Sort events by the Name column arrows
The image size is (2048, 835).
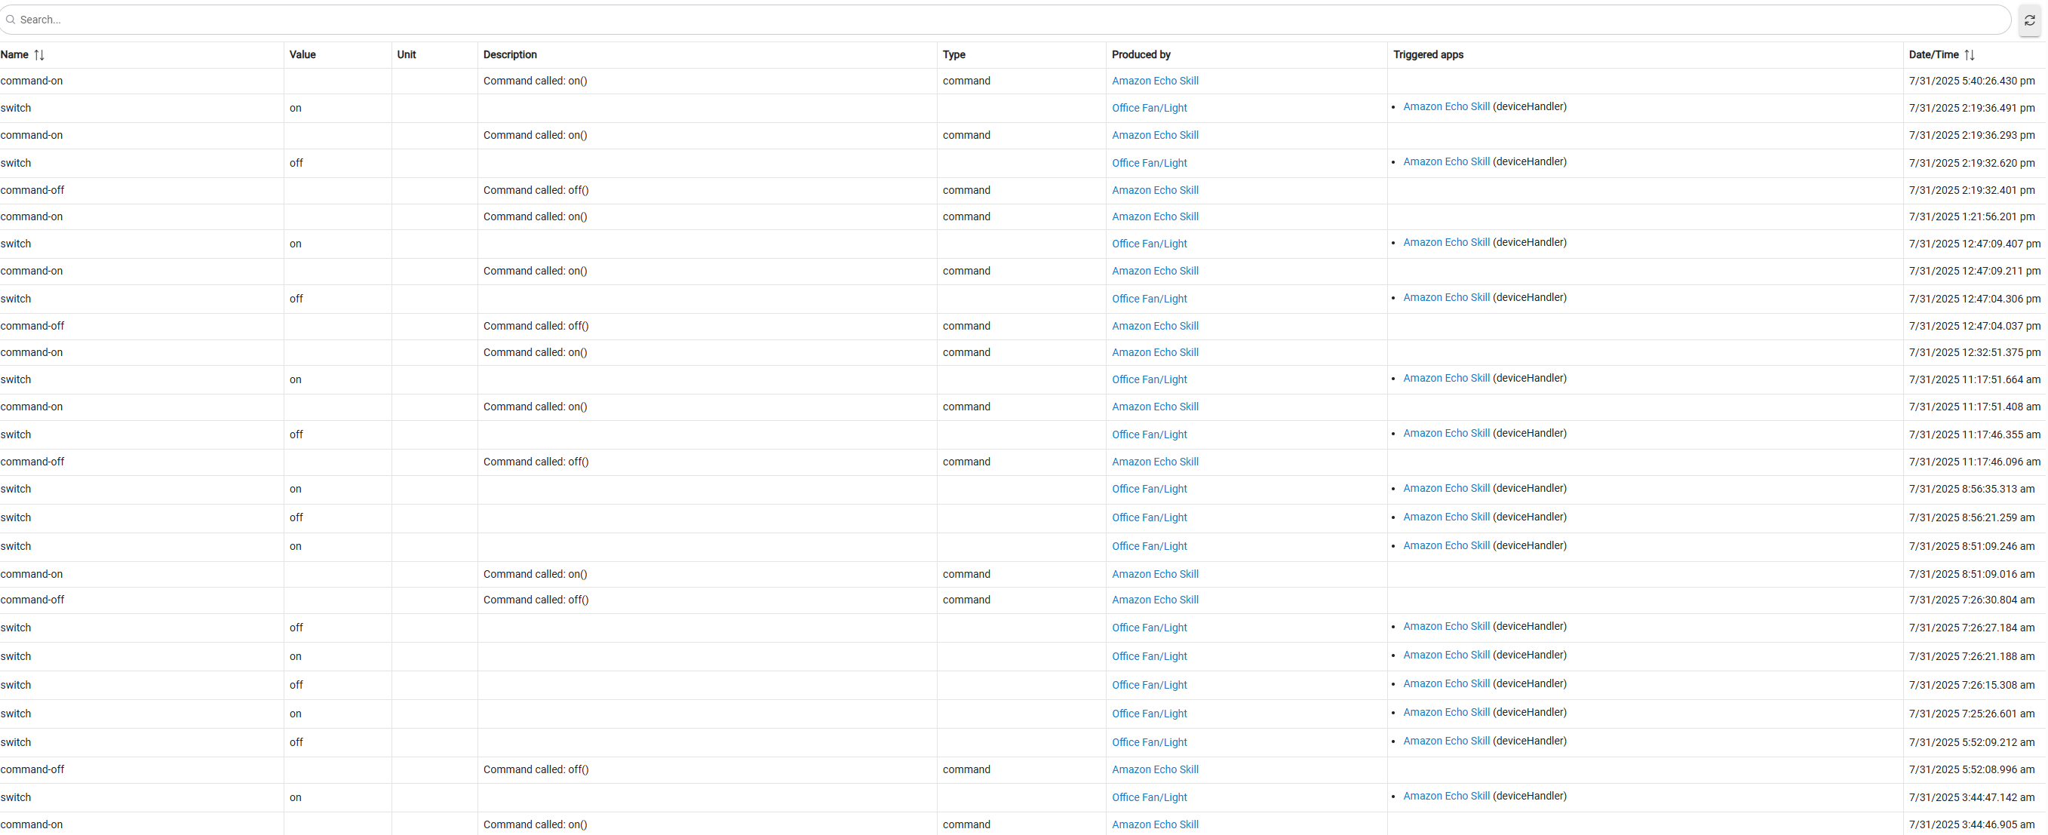pyautogui.click(x=39, y=55)
